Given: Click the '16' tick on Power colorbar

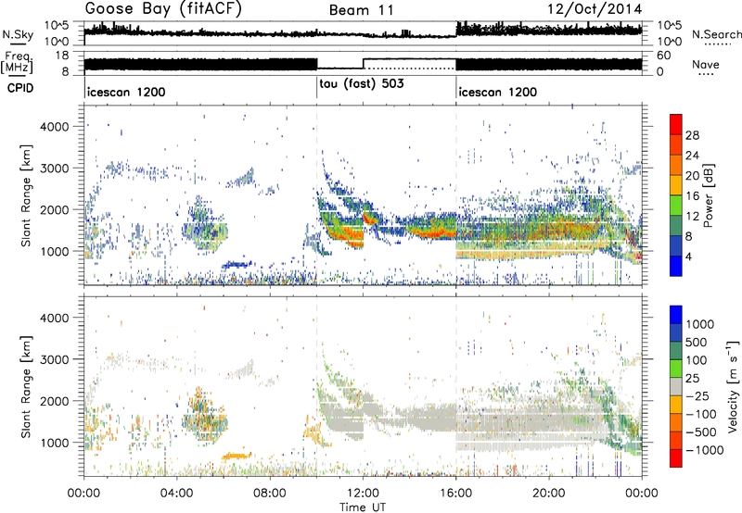Looking at the screenshot, I should [692, 196].
